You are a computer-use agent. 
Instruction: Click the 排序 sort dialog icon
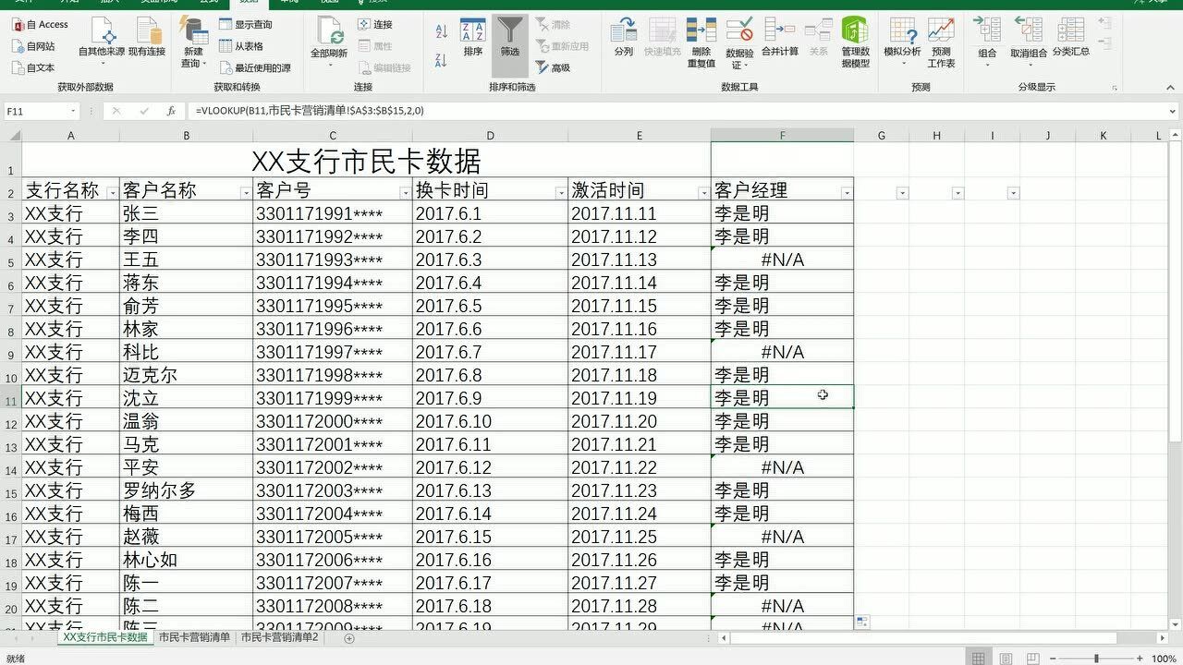[472, 38]
